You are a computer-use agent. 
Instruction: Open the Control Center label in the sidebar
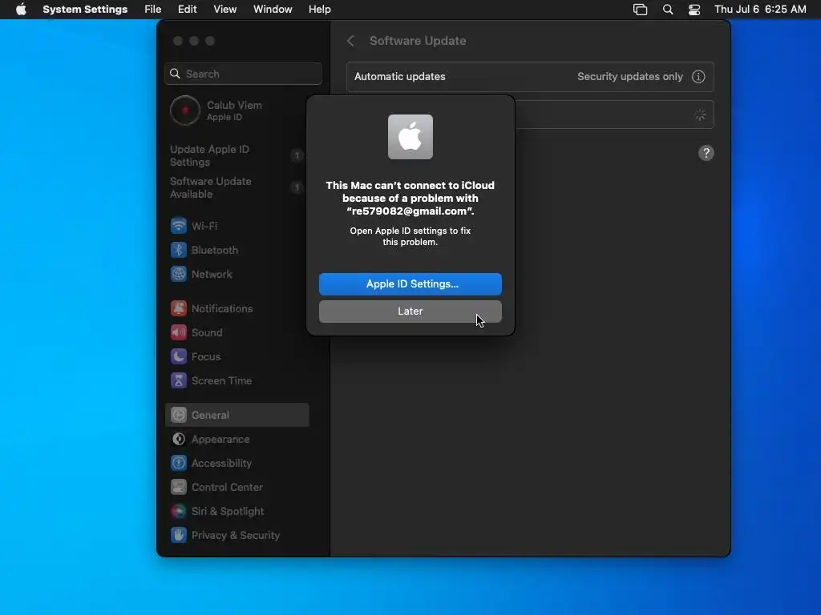click(x=227, y=488)
